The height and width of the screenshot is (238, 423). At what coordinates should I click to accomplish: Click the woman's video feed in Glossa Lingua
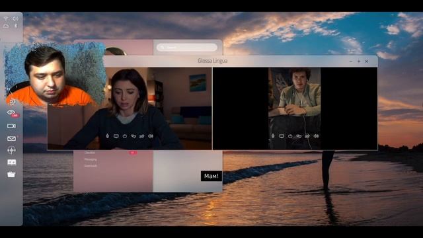click(130, 108)
